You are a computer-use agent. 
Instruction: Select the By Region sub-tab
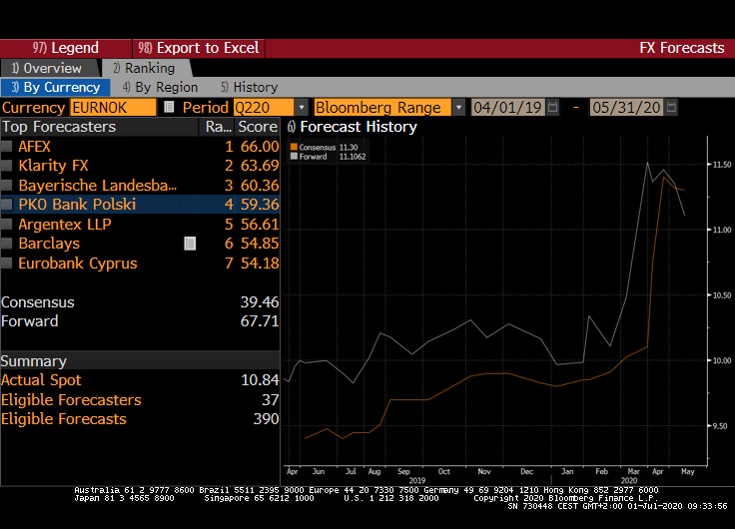pos(160,87)
